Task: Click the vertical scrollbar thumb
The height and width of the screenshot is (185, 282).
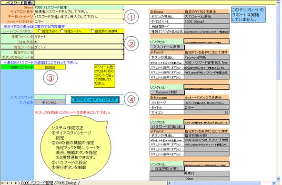Action: tap(278, 42)
